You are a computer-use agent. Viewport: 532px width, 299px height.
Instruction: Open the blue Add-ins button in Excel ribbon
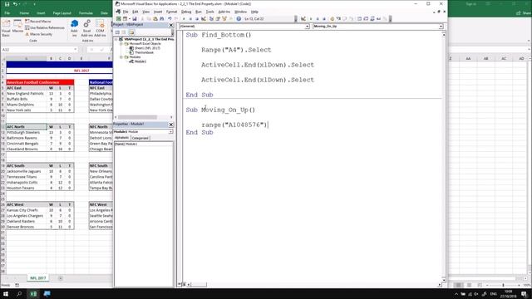[x=74, y=28]
